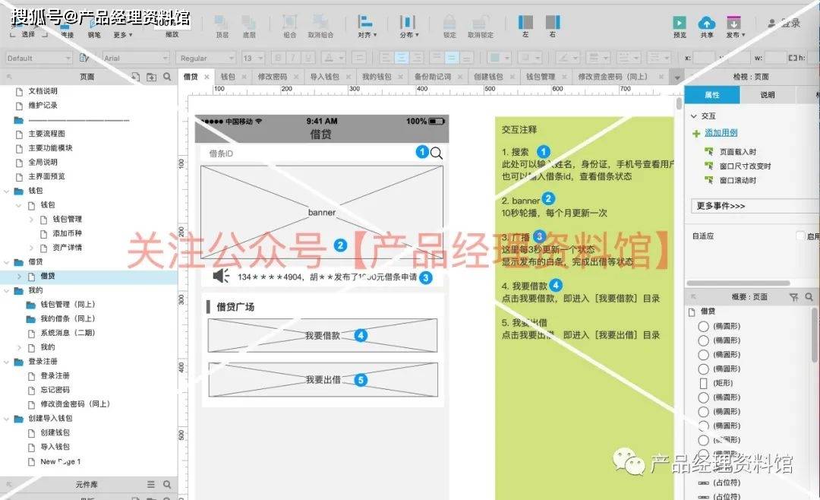This screenshot has width=820, height=500.
Task: Open the Regular font weight dropdown
Action: 206,58
